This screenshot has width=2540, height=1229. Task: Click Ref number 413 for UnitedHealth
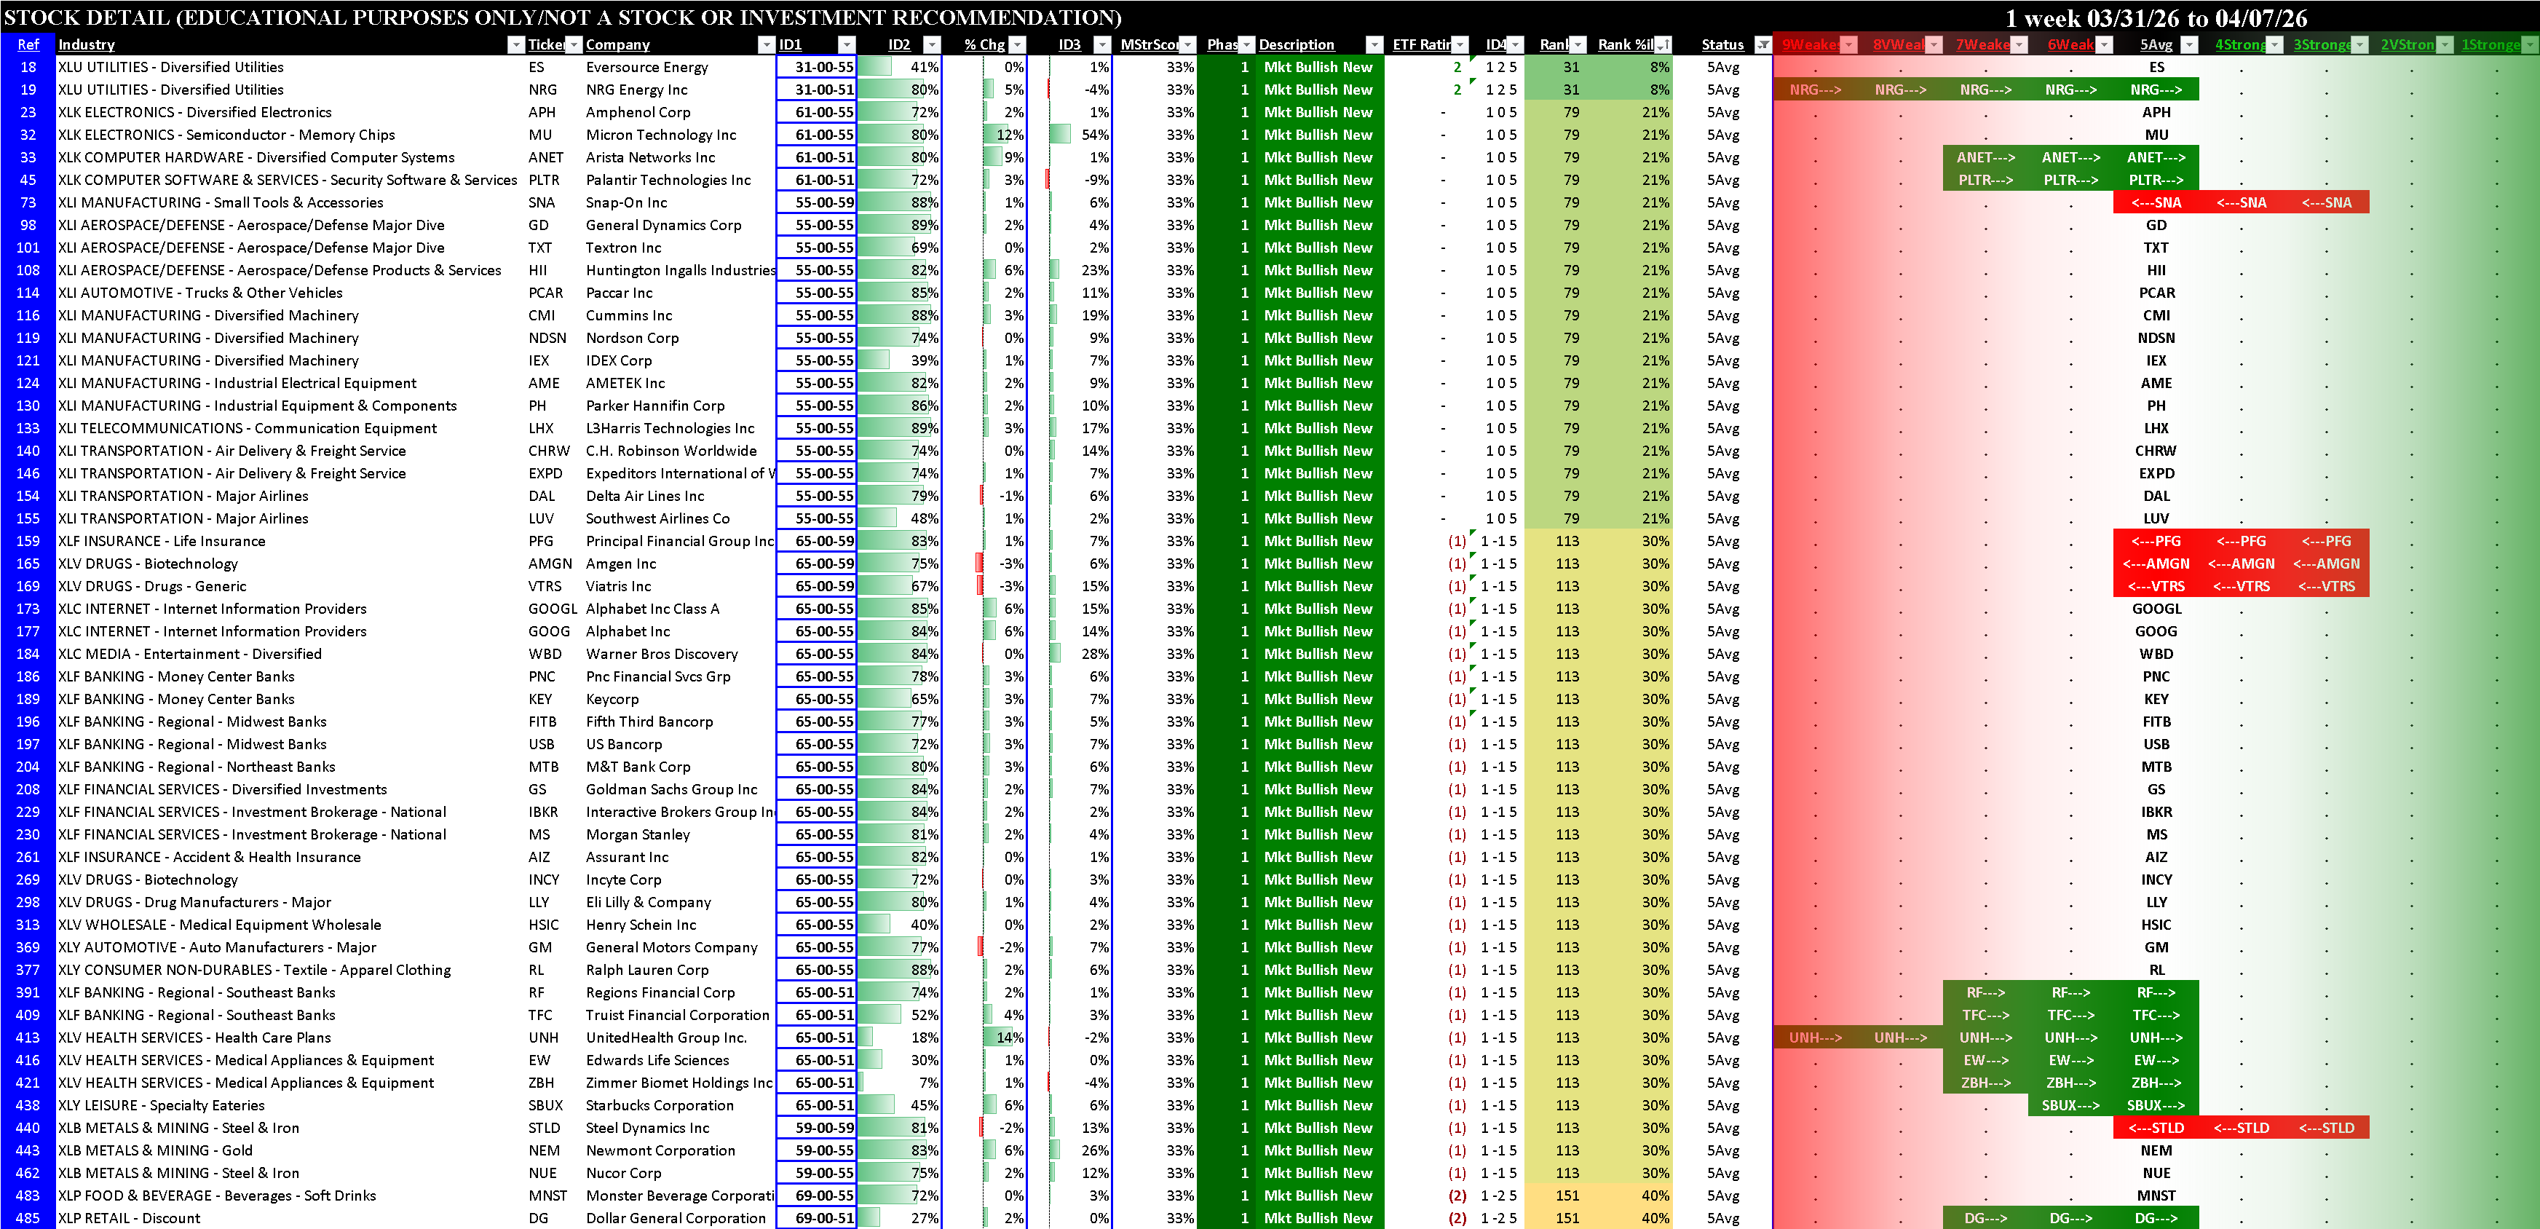(x=28, y=1038)
